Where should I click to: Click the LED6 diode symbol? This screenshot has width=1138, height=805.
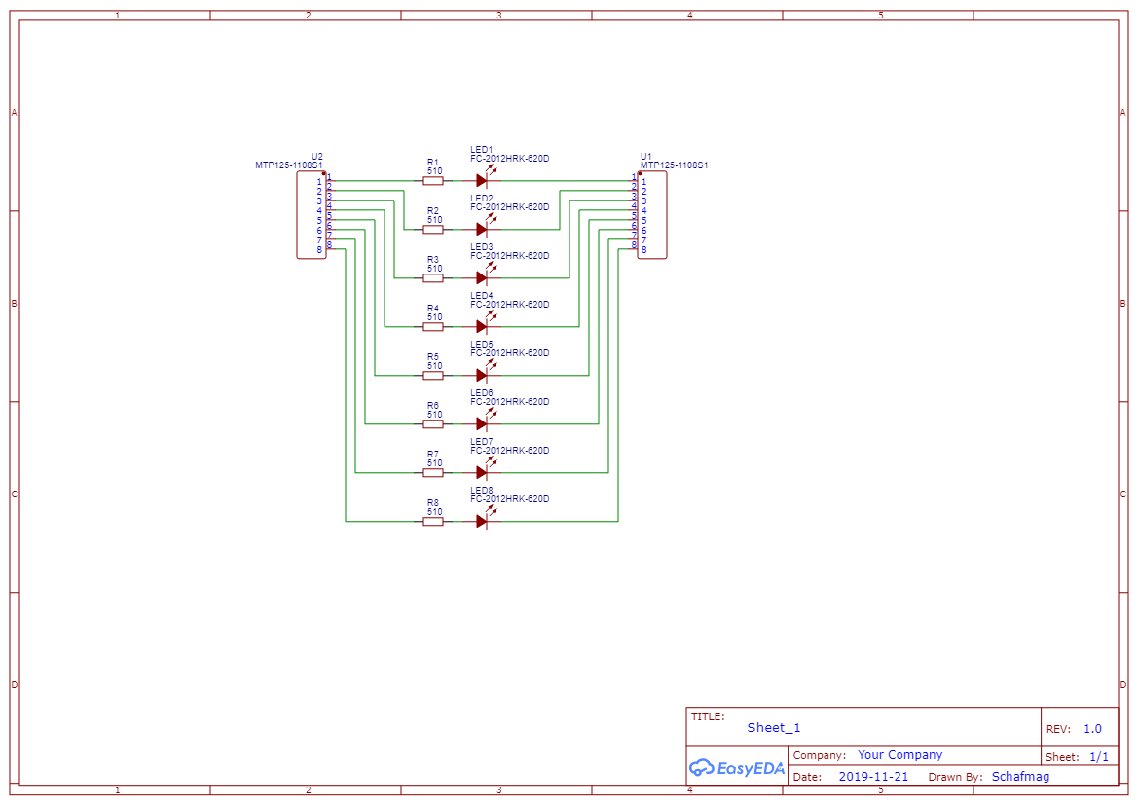click(x=482, y=423)
